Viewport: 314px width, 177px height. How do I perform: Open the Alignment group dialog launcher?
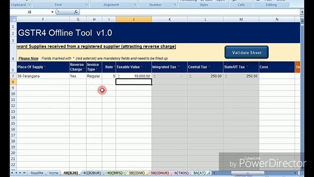(x=135, y=5)
